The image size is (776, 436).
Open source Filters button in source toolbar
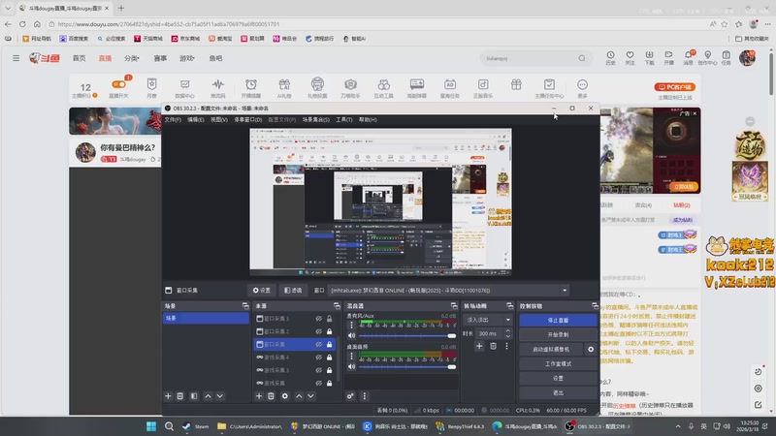[293, 291]
